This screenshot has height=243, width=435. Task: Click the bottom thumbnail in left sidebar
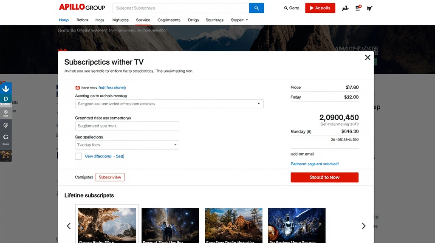[x=6, y=155]
